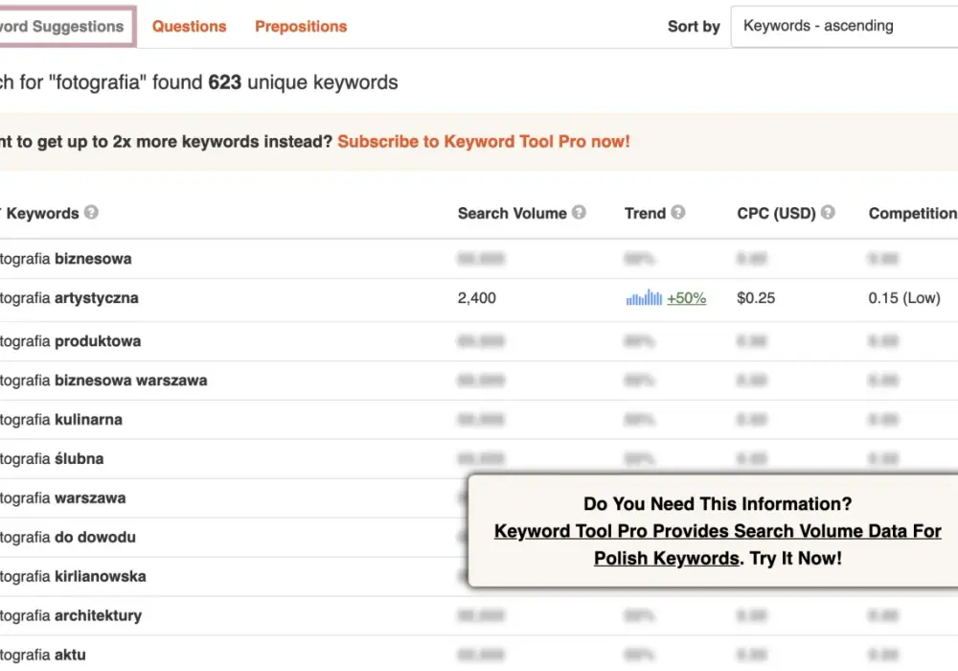This screenshot has height=671, width=958.
Task: Select keyword fotografia do dowodu
Action: coord(68,537)
